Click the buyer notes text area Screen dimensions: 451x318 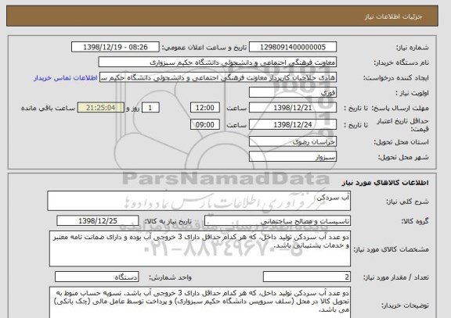(200, 302)
